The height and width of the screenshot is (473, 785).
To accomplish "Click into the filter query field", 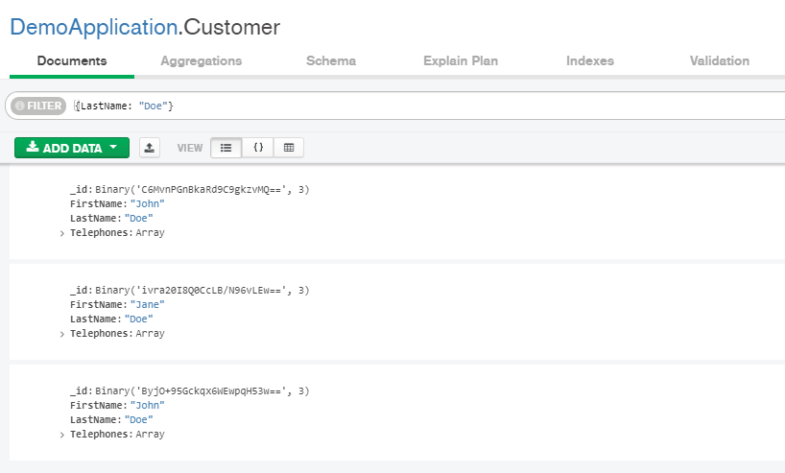I will (425, 106).
